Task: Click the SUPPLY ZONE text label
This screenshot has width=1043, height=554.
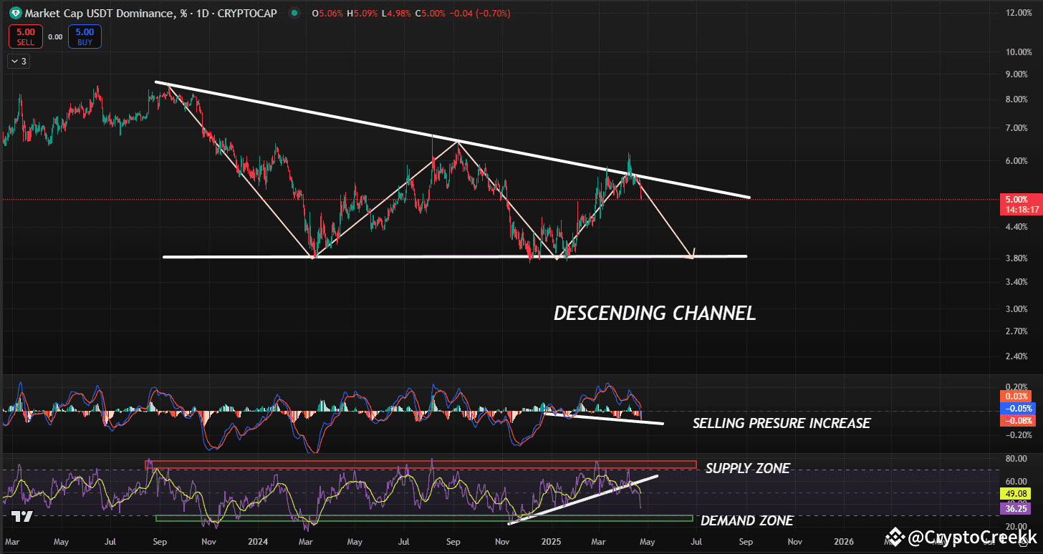Action: click(747, 468)
